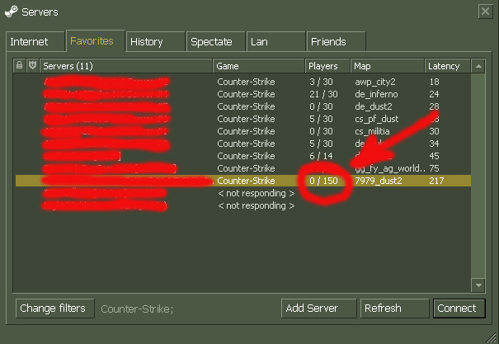This screenshot has height=344, width=499.
Task: Select the server row with 7979_dust2 map
Action: 242,181
